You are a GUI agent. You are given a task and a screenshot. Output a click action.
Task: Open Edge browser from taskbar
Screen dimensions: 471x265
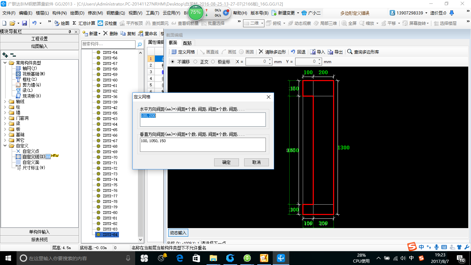[x=179, y=258]
